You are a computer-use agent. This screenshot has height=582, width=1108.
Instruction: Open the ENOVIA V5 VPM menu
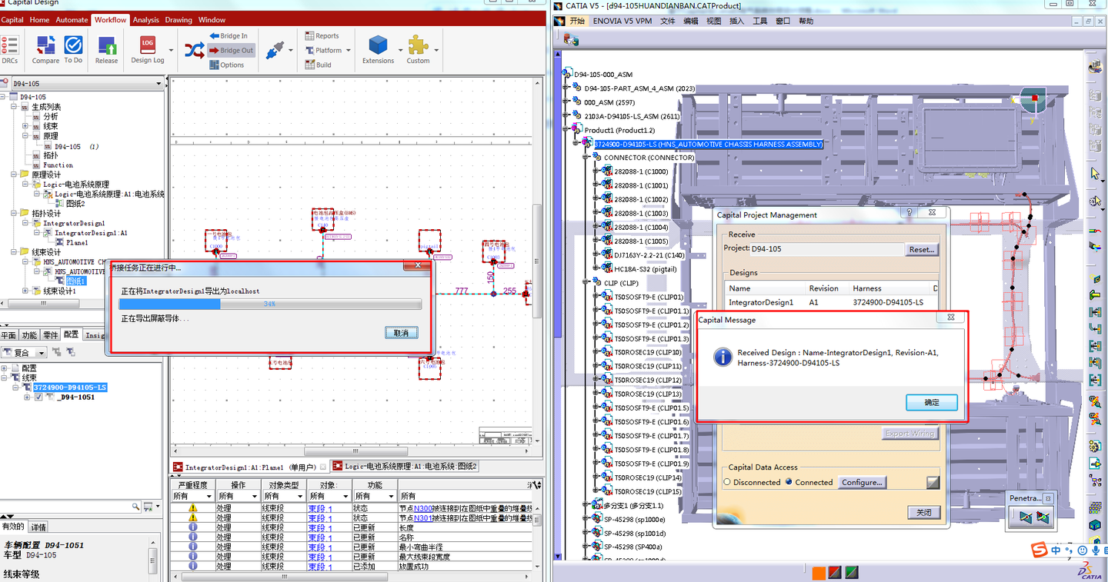622,21
